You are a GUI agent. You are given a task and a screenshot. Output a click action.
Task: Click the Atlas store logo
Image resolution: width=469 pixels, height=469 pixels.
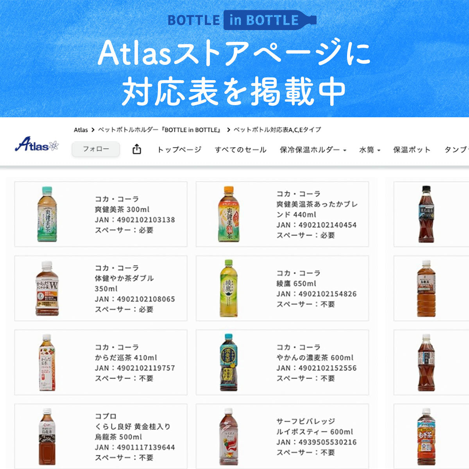[x=37, y=144]
